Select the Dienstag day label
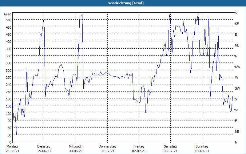The height and width of the screenshot is (154, 246). point(44,147)
